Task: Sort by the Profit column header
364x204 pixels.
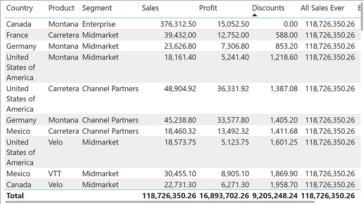Action: coord(208,8)
